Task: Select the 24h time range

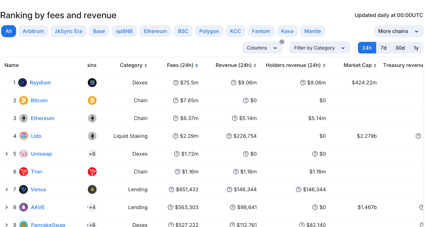Action: [x=367, y=48]
